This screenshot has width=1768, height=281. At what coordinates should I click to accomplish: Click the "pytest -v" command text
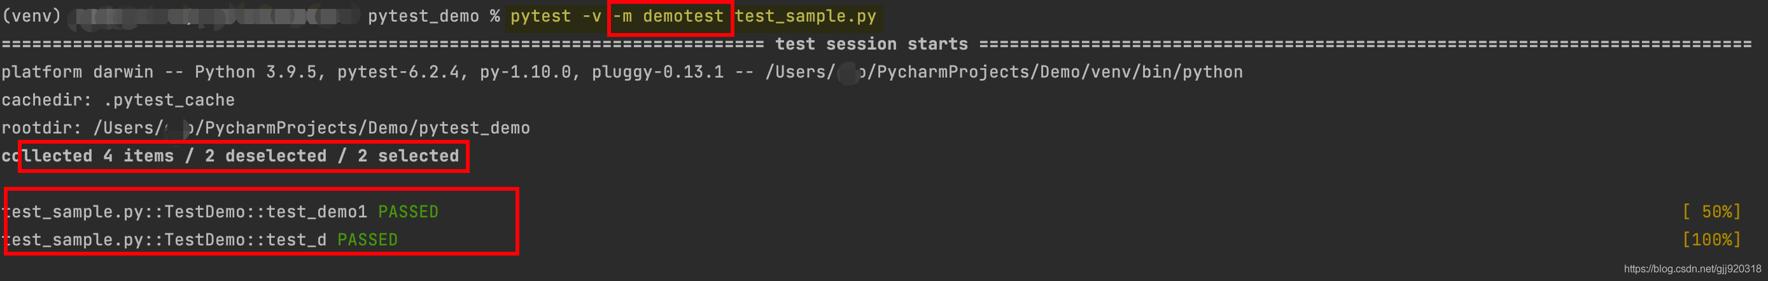point(555,17)
